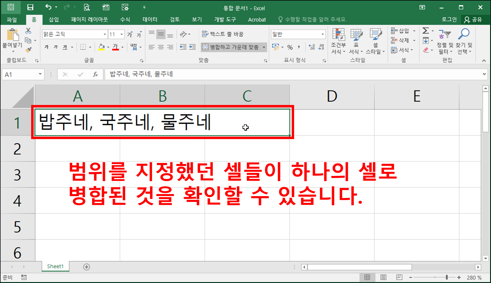Screen dimensions: 491x283
Task: Click the Copy icon in clipboard group
Action: pyautogui.click(x=28, y=40)
